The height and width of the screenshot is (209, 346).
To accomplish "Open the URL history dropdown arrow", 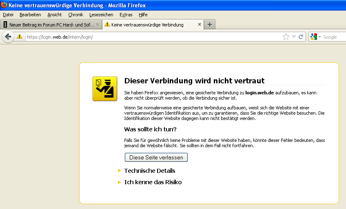I will [294, 37].
